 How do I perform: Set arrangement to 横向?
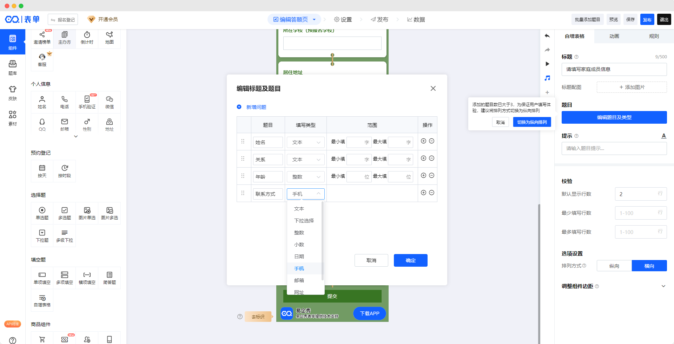[x=649, y=266]
